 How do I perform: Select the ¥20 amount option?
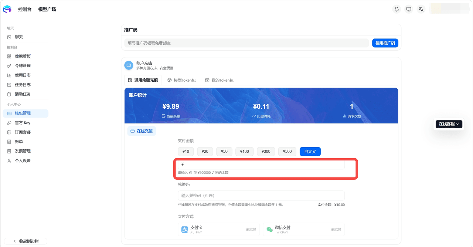205,152
